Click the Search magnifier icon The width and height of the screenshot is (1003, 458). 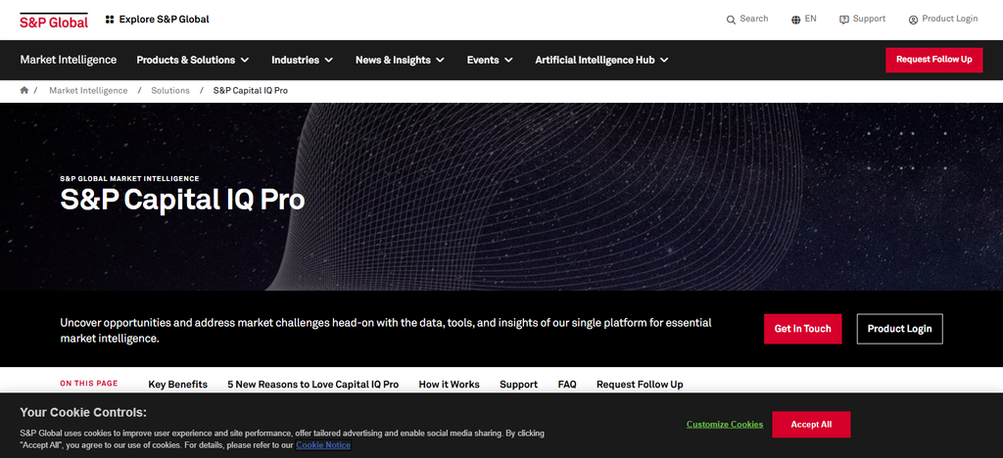731,20
